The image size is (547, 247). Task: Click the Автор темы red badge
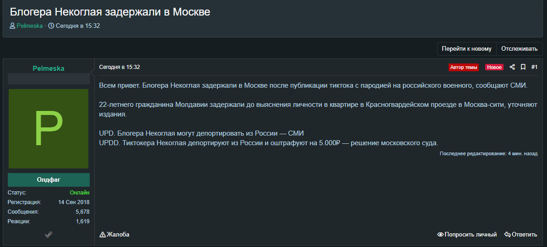click(x=464, y=67)
